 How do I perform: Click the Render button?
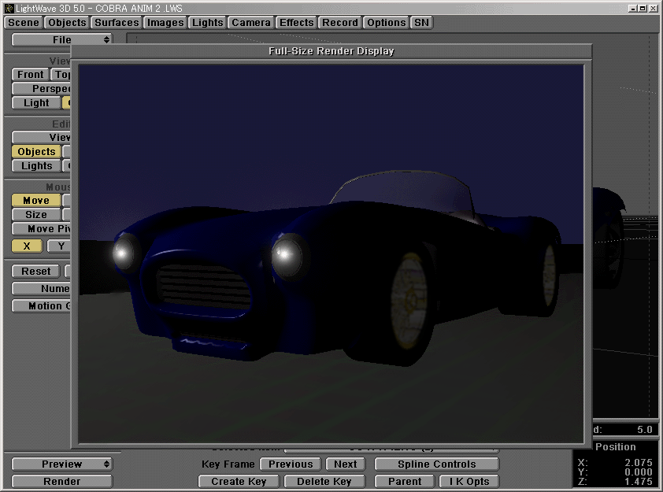[x=61, y=481]
